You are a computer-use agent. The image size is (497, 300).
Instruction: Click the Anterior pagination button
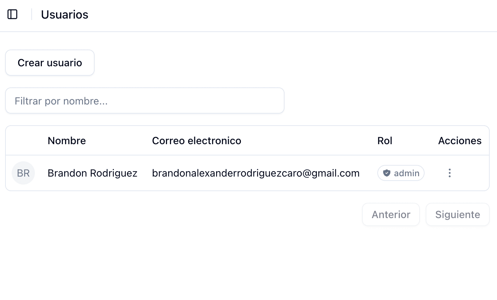point(391,214)
